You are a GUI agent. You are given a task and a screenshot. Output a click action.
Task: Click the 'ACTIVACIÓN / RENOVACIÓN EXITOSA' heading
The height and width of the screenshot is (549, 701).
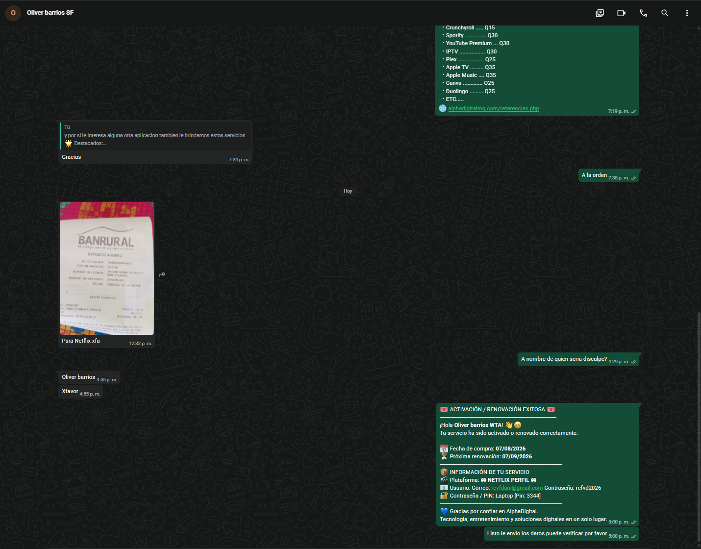498,409
